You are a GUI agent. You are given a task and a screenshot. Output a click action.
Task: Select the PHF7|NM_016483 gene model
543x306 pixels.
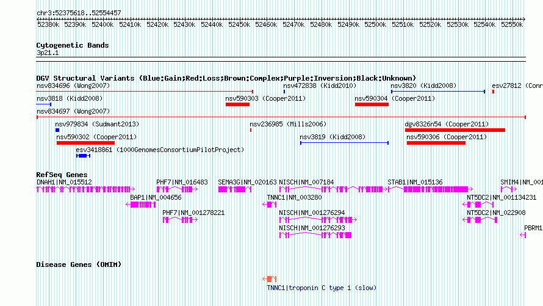[x=177, y=189]
